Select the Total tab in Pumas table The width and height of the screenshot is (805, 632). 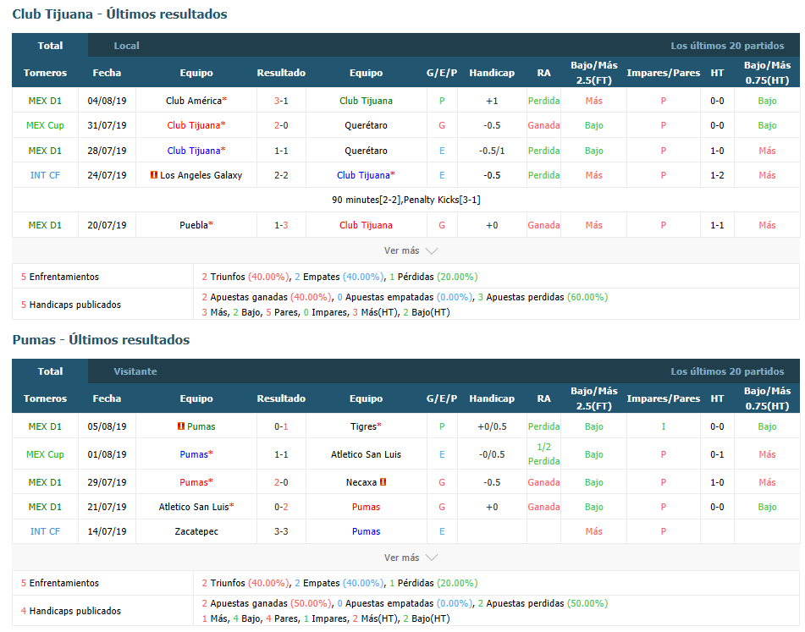tap(50, 371)
